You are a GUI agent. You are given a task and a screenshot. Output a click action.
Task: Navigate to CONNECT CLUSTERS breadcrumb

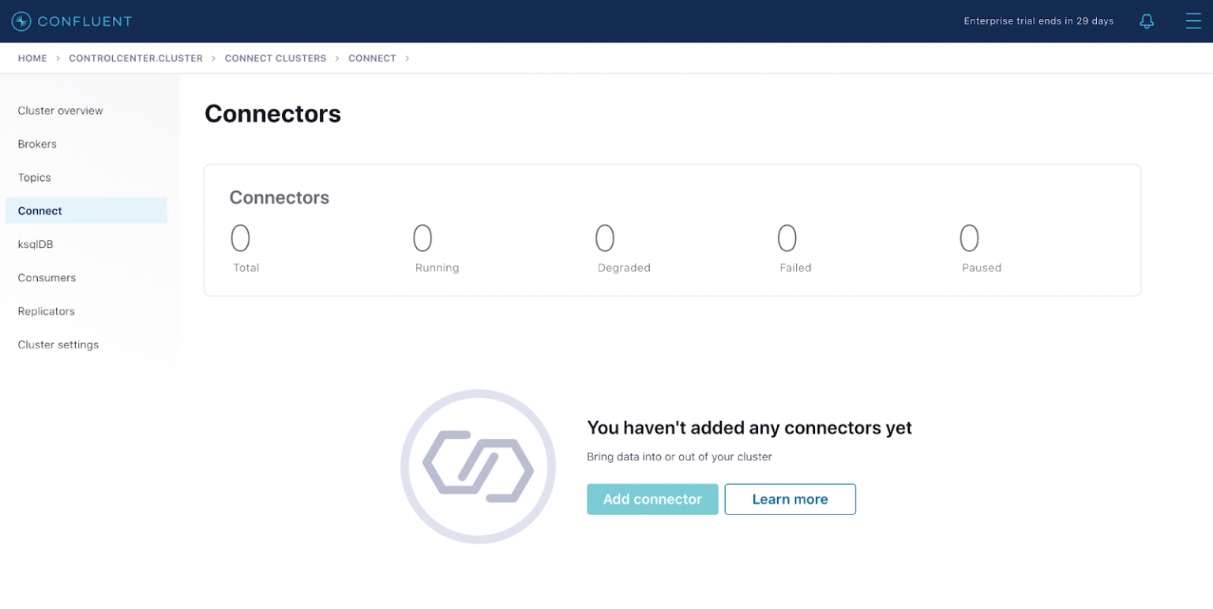pos(275,58)
